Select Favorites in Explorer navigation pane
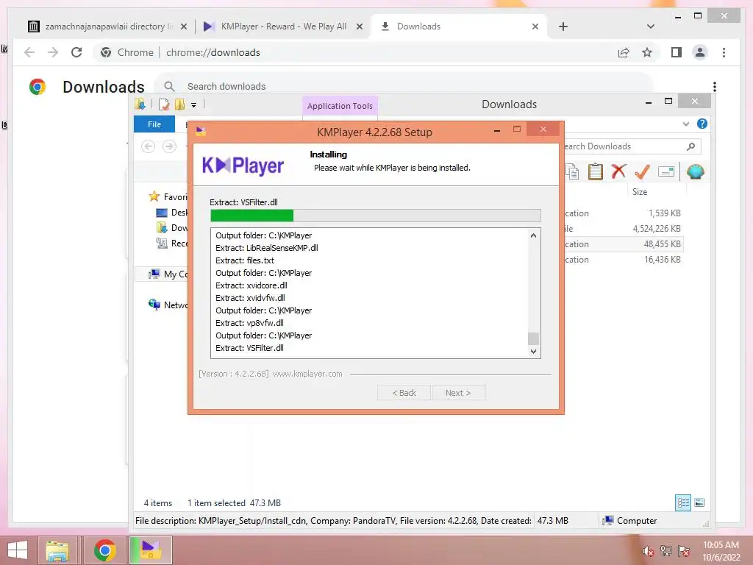 [x=168, y=196]
